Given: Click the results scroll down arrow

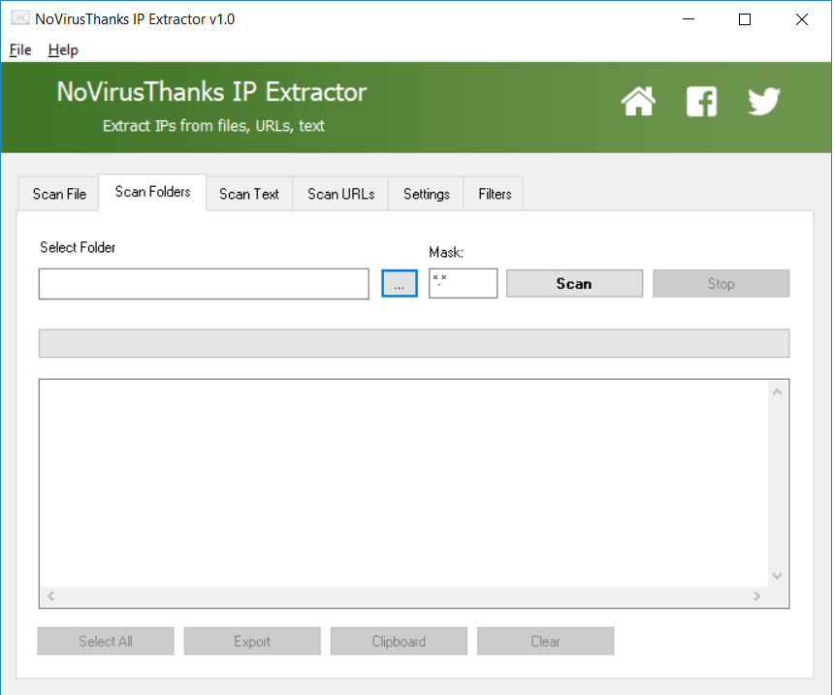Looking at the screenshot, I should tap(777, 576).
